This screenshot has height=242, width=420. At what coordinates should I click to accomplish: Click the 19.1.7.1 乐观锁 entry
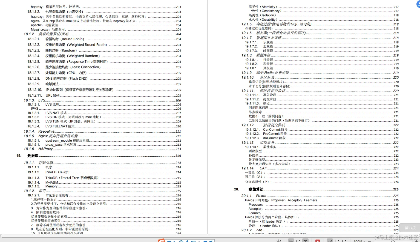point(322,42)
